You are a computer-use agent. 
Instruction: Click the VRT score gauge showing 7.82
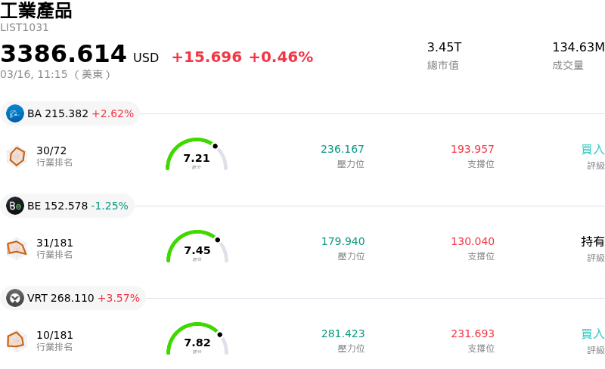(x=197, y=340)
